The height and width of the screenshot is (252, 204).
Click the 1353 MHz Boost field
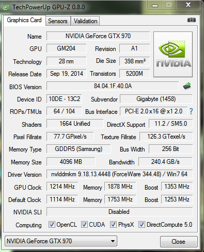(177, 187)
